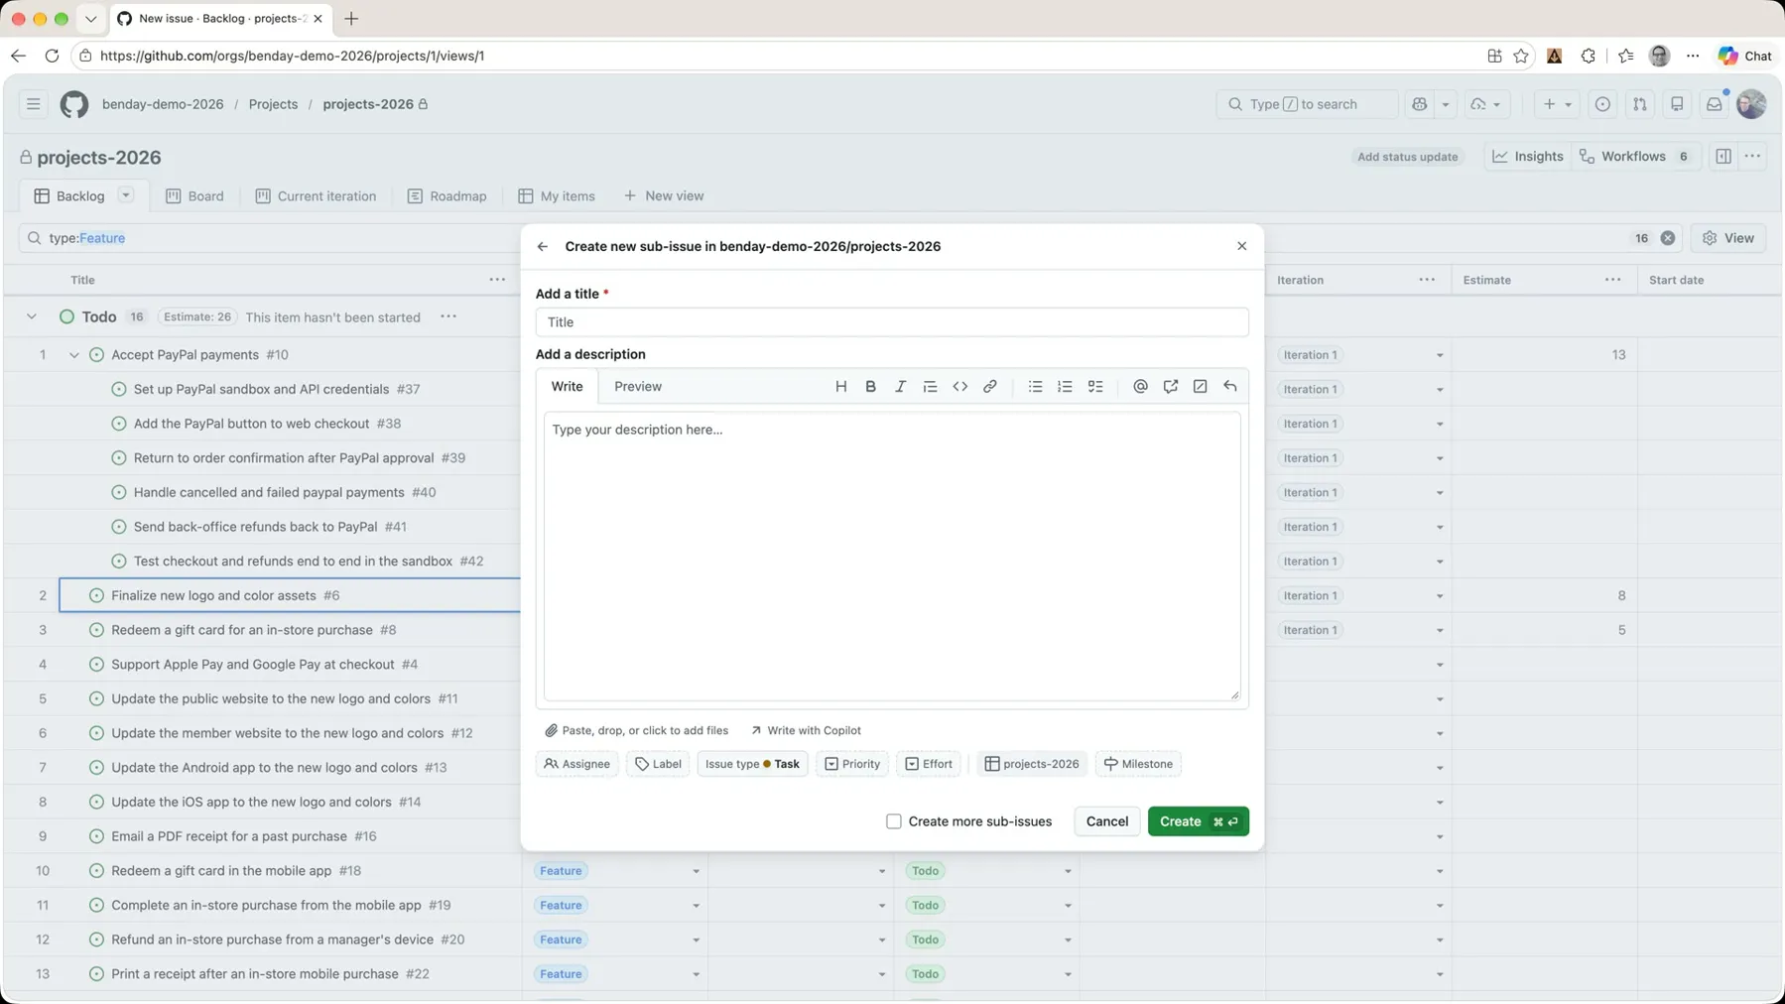This screenshot has height=1004, width=1785.
Task: Open Insights for the project
Action: pyautogui.click(x=1528, y=157)
